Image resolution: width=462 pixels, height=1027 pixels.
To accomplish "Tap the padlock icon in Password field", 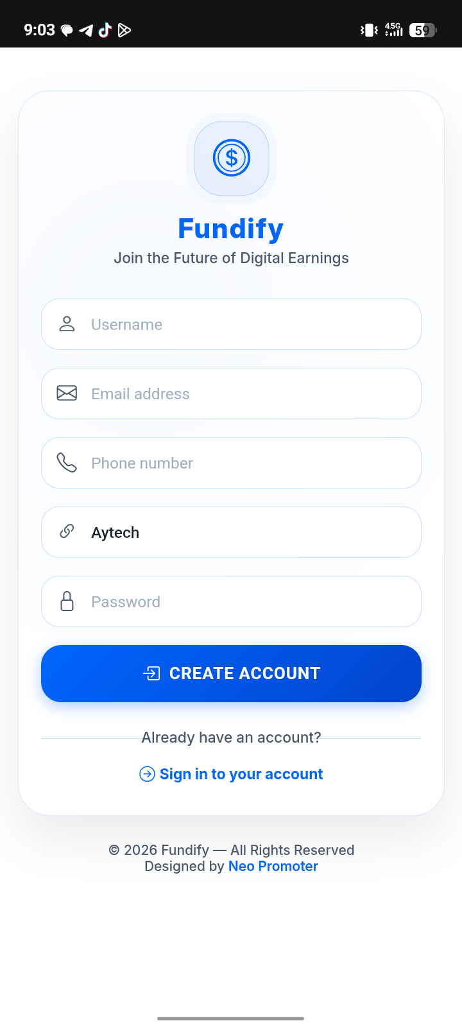I will pos(67,601).
